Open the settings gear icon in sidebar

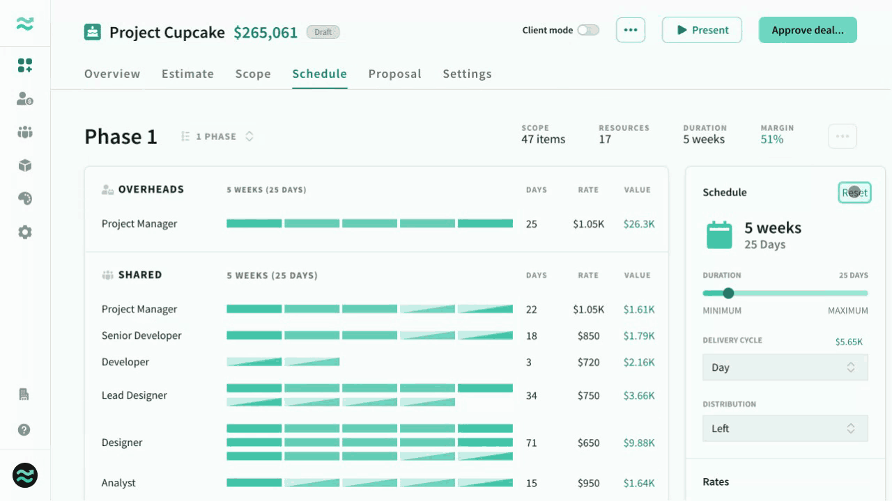coord(25,232)
